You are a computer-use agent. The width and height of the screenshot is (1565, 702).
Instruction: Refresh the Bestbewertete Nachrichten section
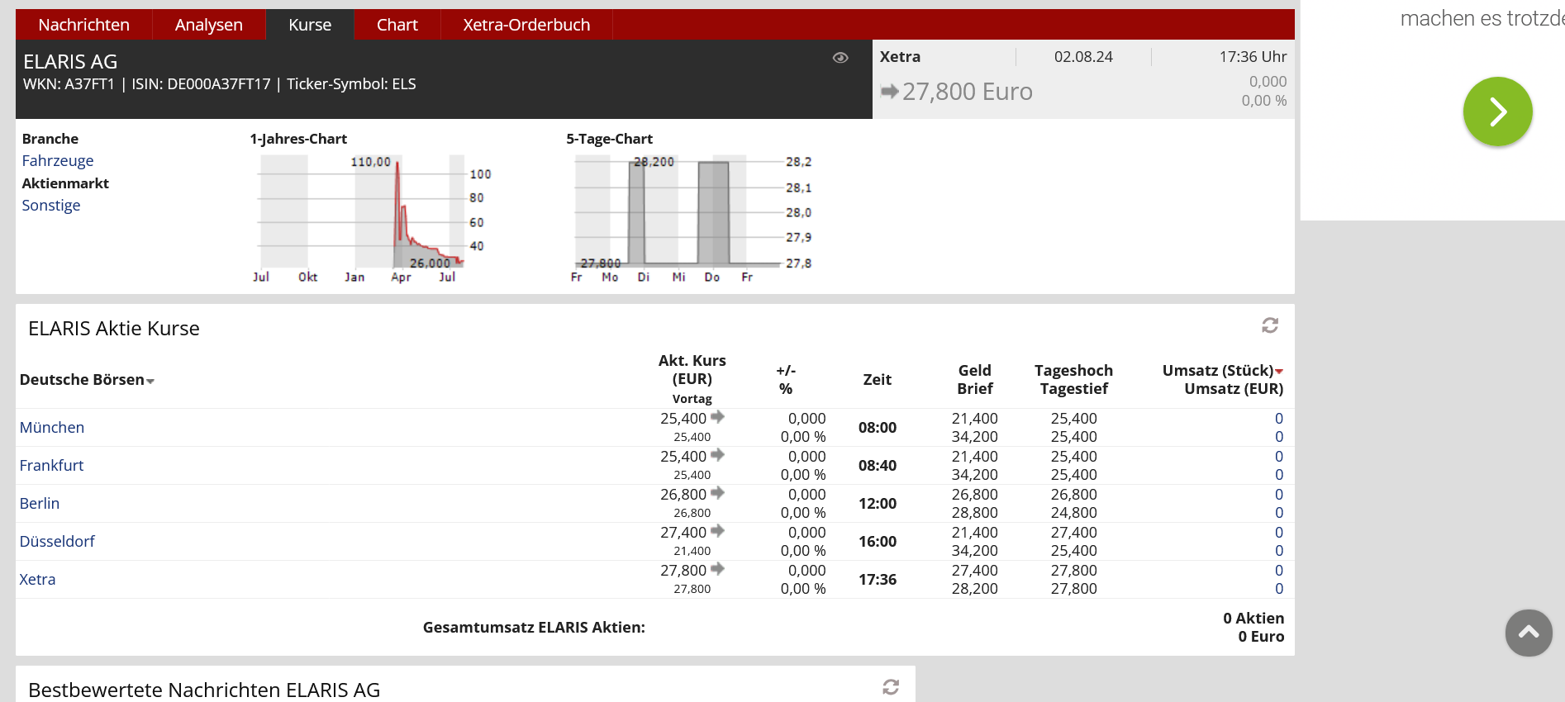tap(891, 687)
